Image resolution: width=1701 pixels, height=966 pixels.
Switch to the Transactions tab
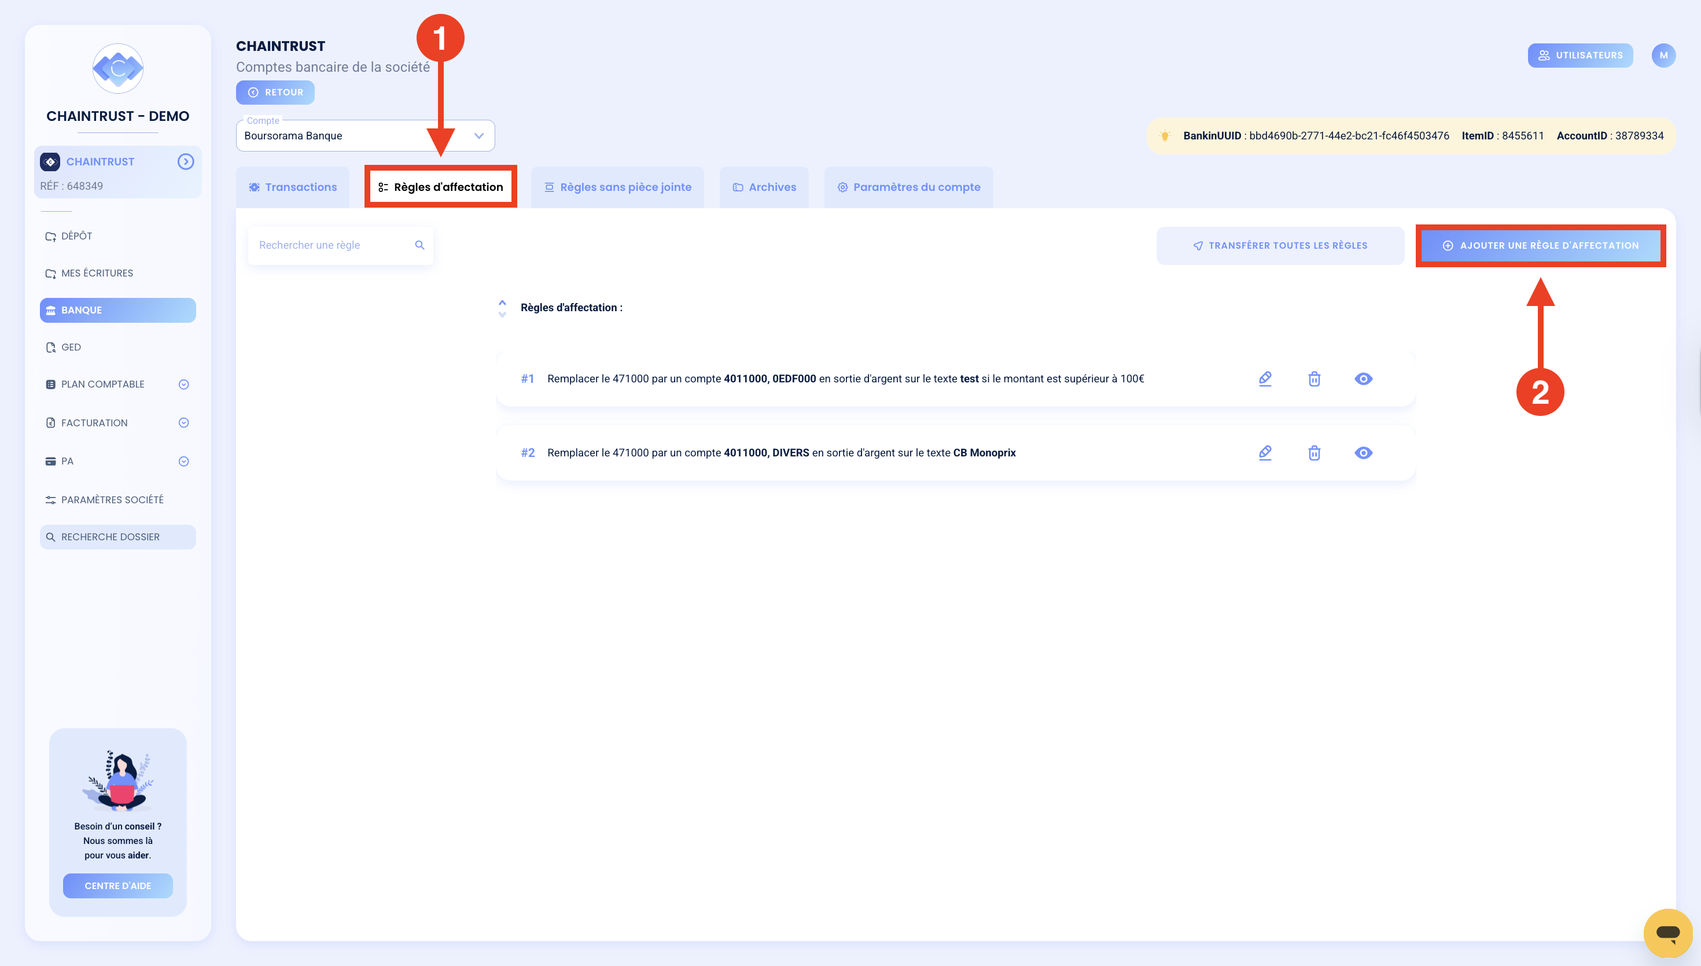[293, 188]
